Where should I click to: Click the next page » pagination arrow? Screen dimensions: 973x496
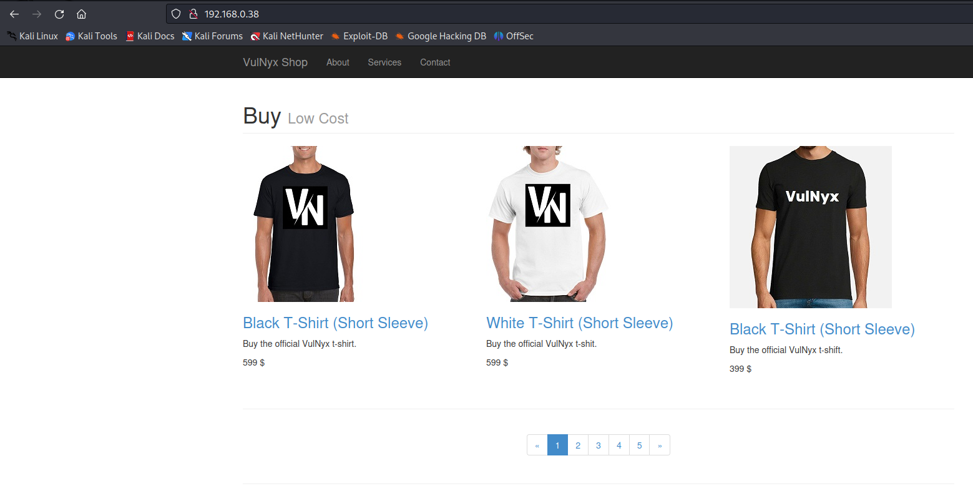pyautogui.click(x=660, y=445)
